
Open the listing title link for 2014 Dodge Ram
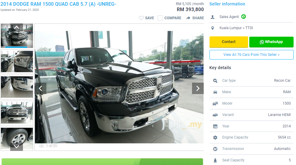[58, 4]
